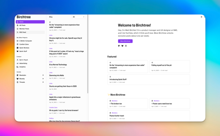Open the most cringe blog post article
The height and width of the screenshot is (136, 220).
point(66,53)
